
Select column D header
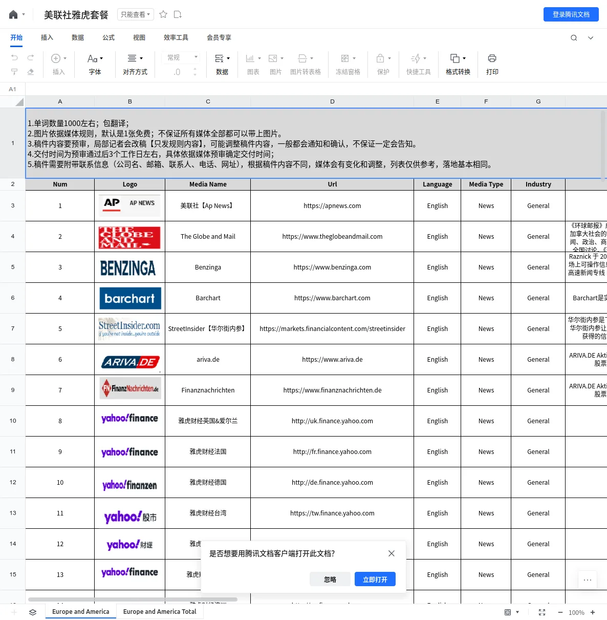[333, 101]
